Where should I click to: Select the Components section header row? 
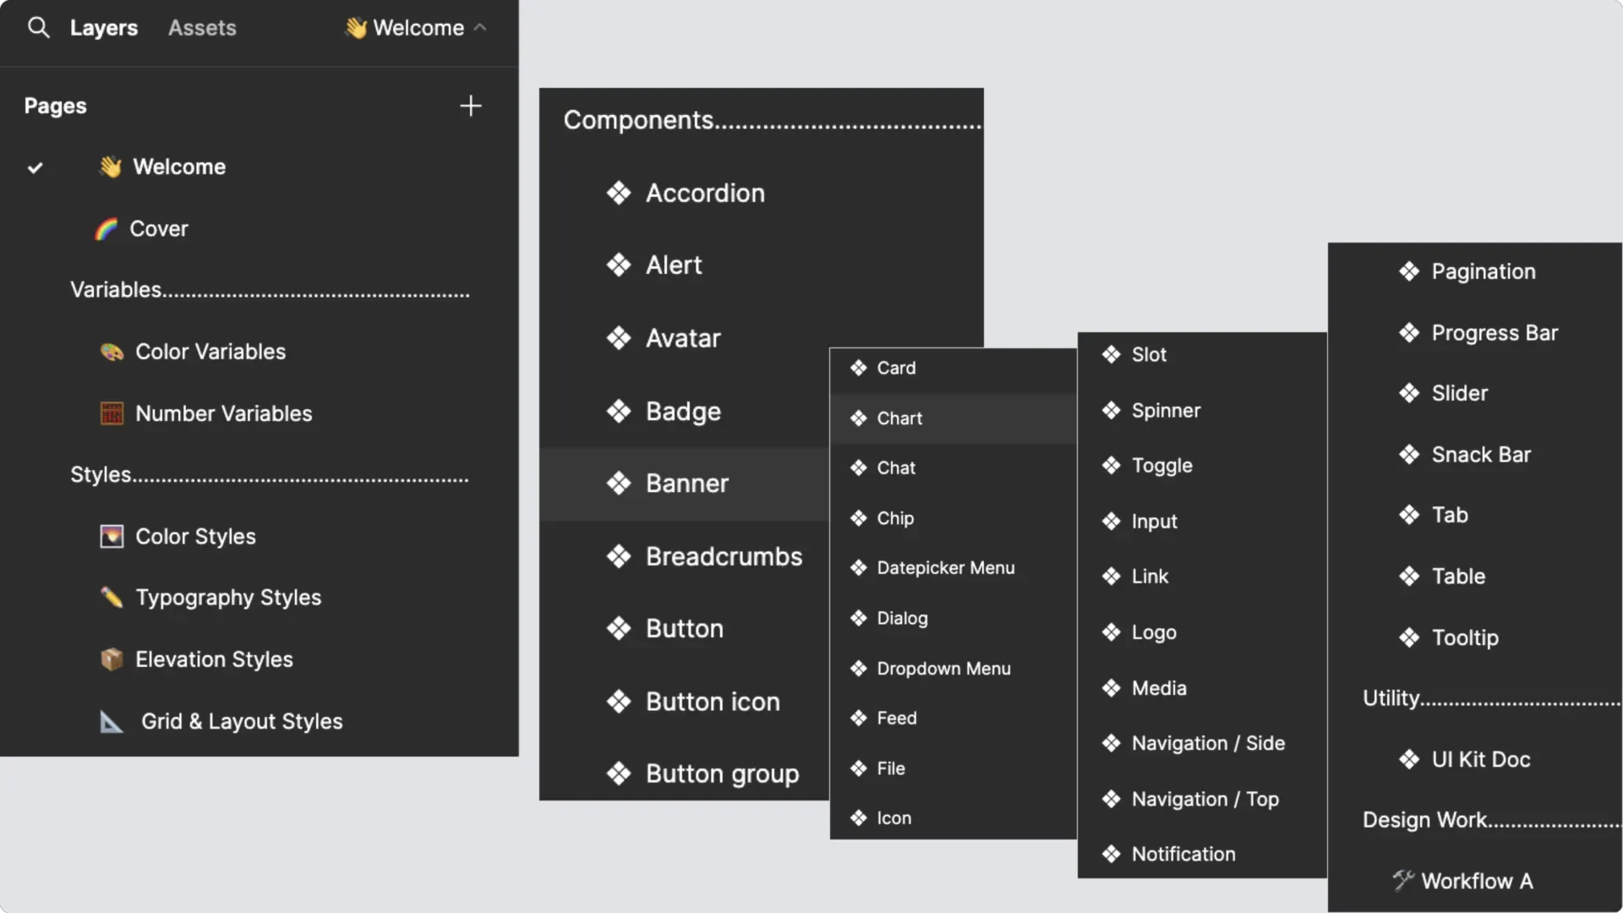pos(772,120)
